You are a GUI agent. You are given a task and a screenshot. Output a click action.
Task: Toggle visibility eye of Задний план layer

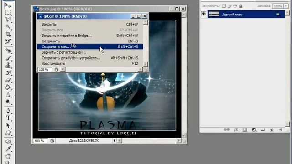point(204,14)
